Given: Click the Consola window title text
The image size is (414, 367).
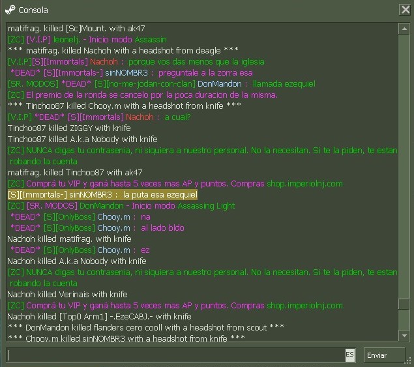Looking at the screenshot, I should click(x=33, y=10).
